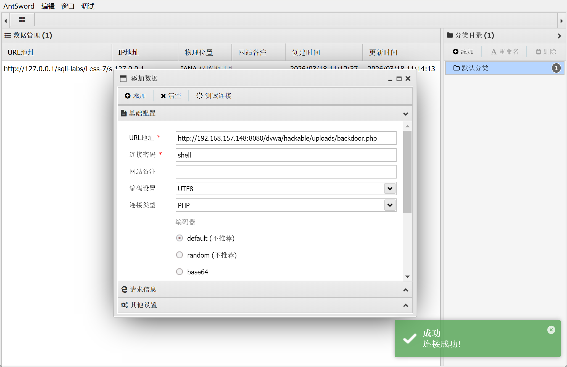This screenshot has width=567, height=367.
Task: Click the 清空 button to clear form
Action: point(171,96)
